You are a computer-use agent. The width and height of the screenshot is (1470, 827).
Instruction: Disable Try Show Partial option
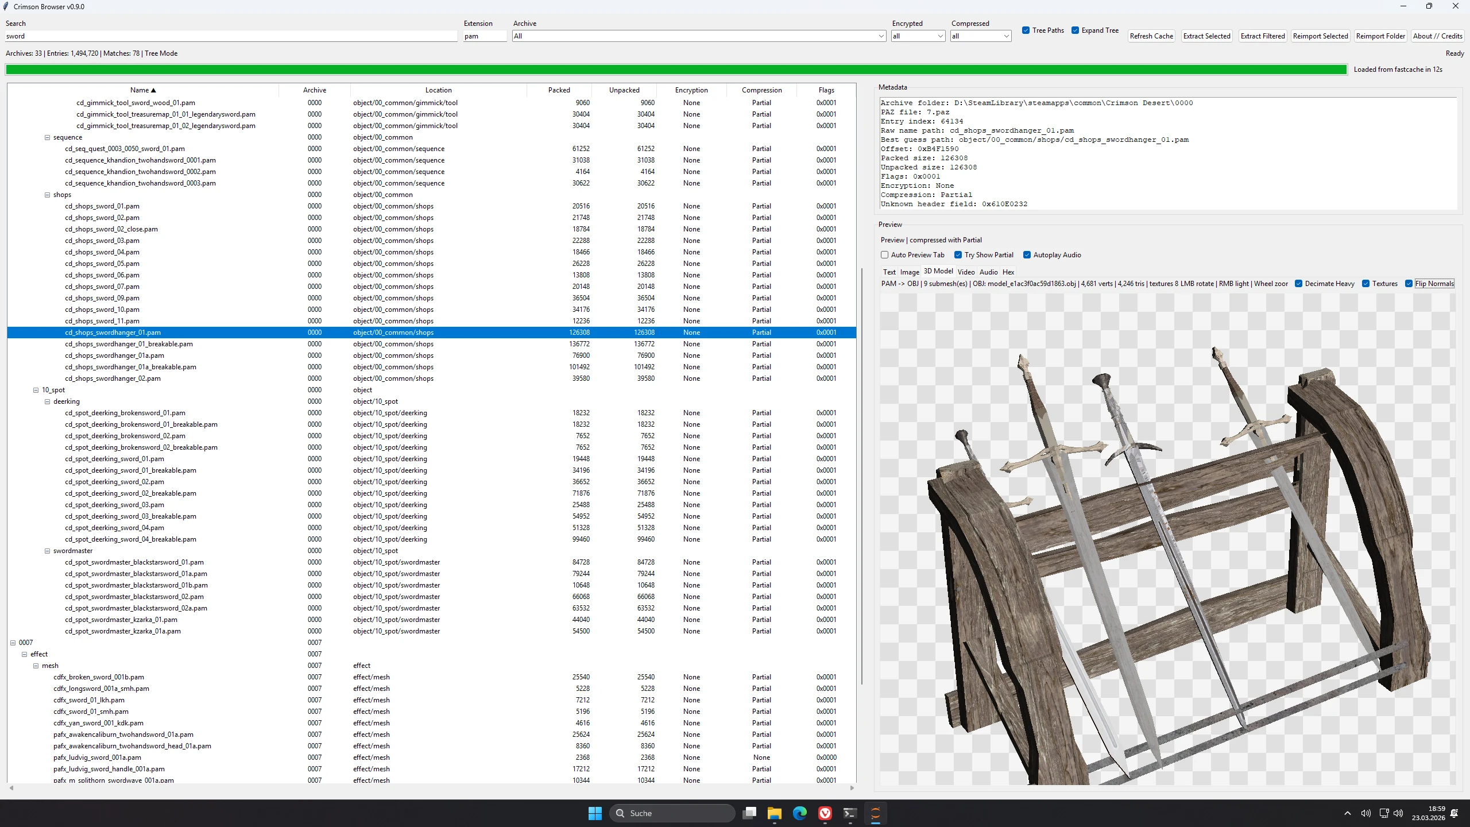pyautogui.click(x=958, y=255)
